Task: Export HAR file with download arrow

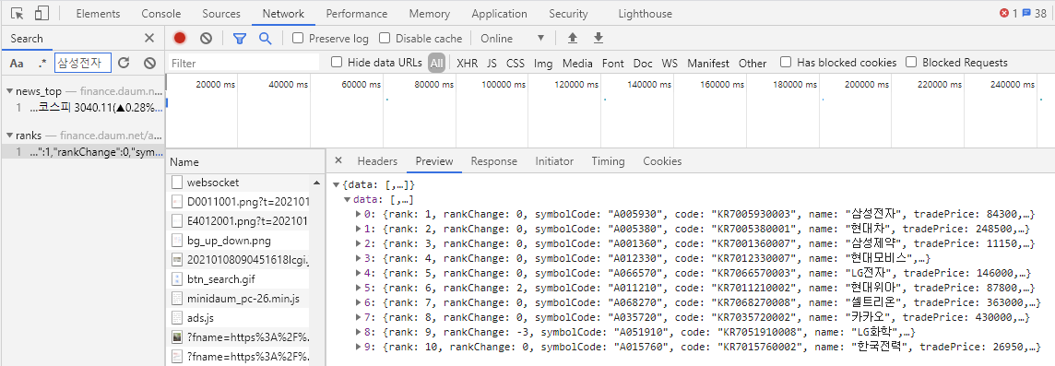Action: tap(599, 39)
